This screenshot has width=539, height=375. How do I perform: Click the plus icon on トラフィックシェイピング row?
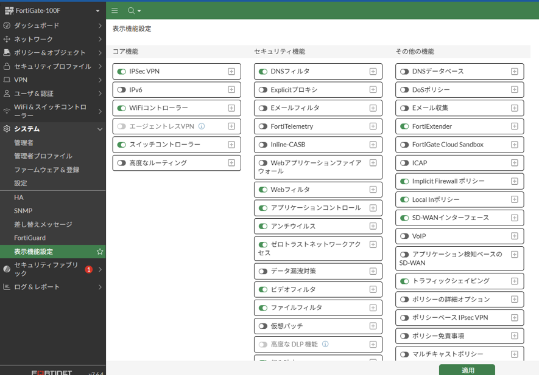click(x=515, y=281)
